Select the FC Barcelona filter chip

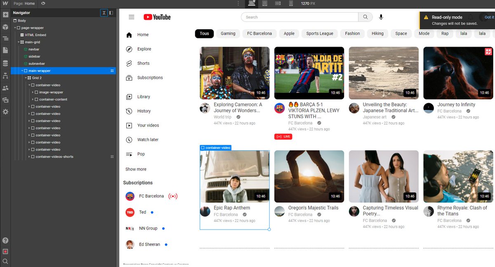[259, 33]
